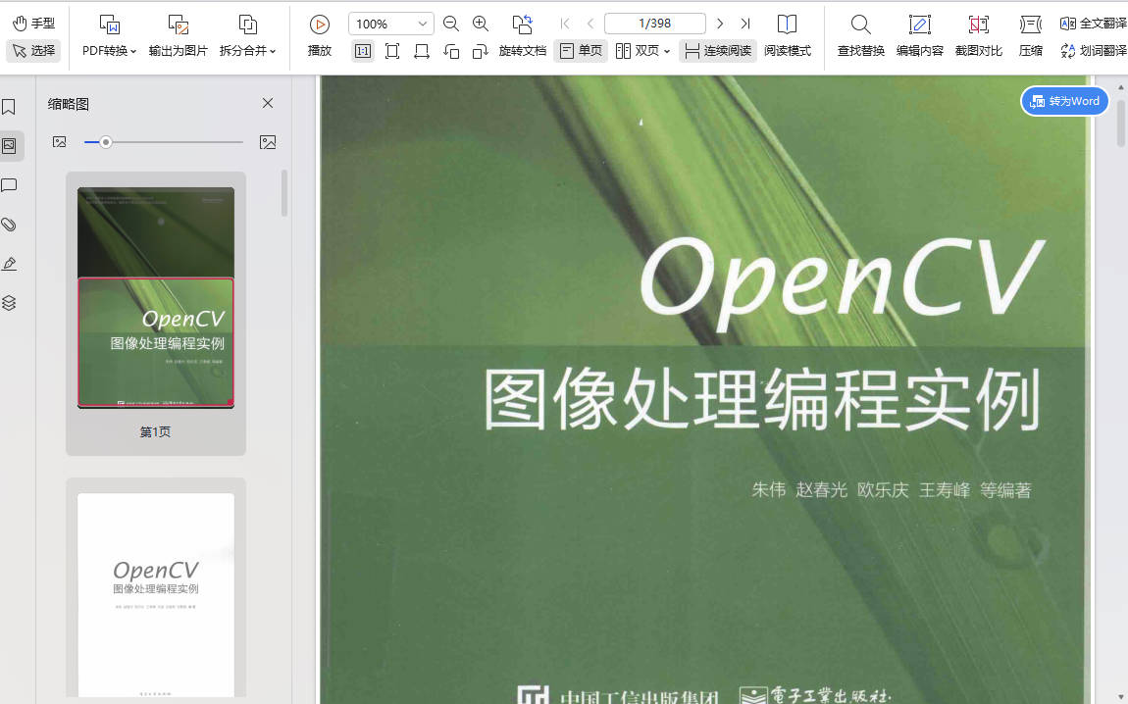The height and width of the screenshot is (704, 1128).
Task: Click the page number field 1/398
Action: (x=654, y=24)
